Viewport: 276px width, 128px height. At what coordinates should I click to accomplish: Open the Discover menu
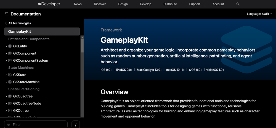(100, 4)
